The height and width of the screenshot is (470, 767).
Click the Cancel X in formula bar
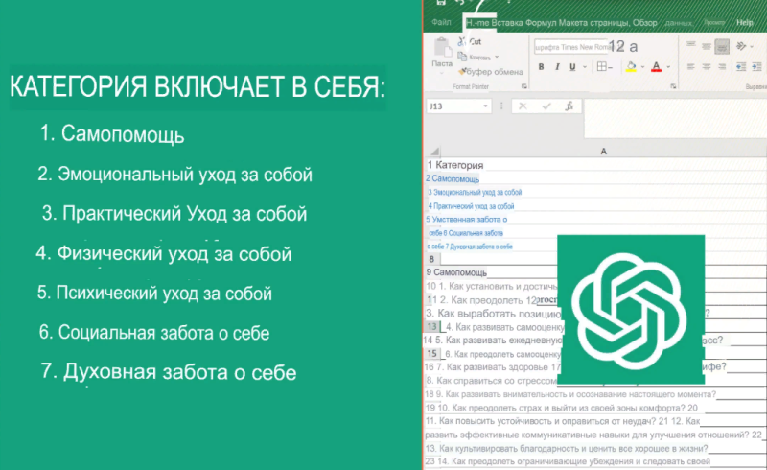(523, 106)
